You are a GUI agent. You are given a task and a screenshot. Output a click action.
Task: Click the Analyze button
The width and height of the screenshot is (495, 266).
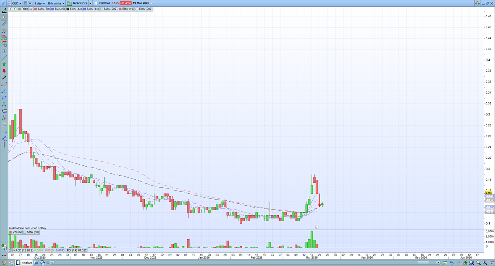[24, 262]
